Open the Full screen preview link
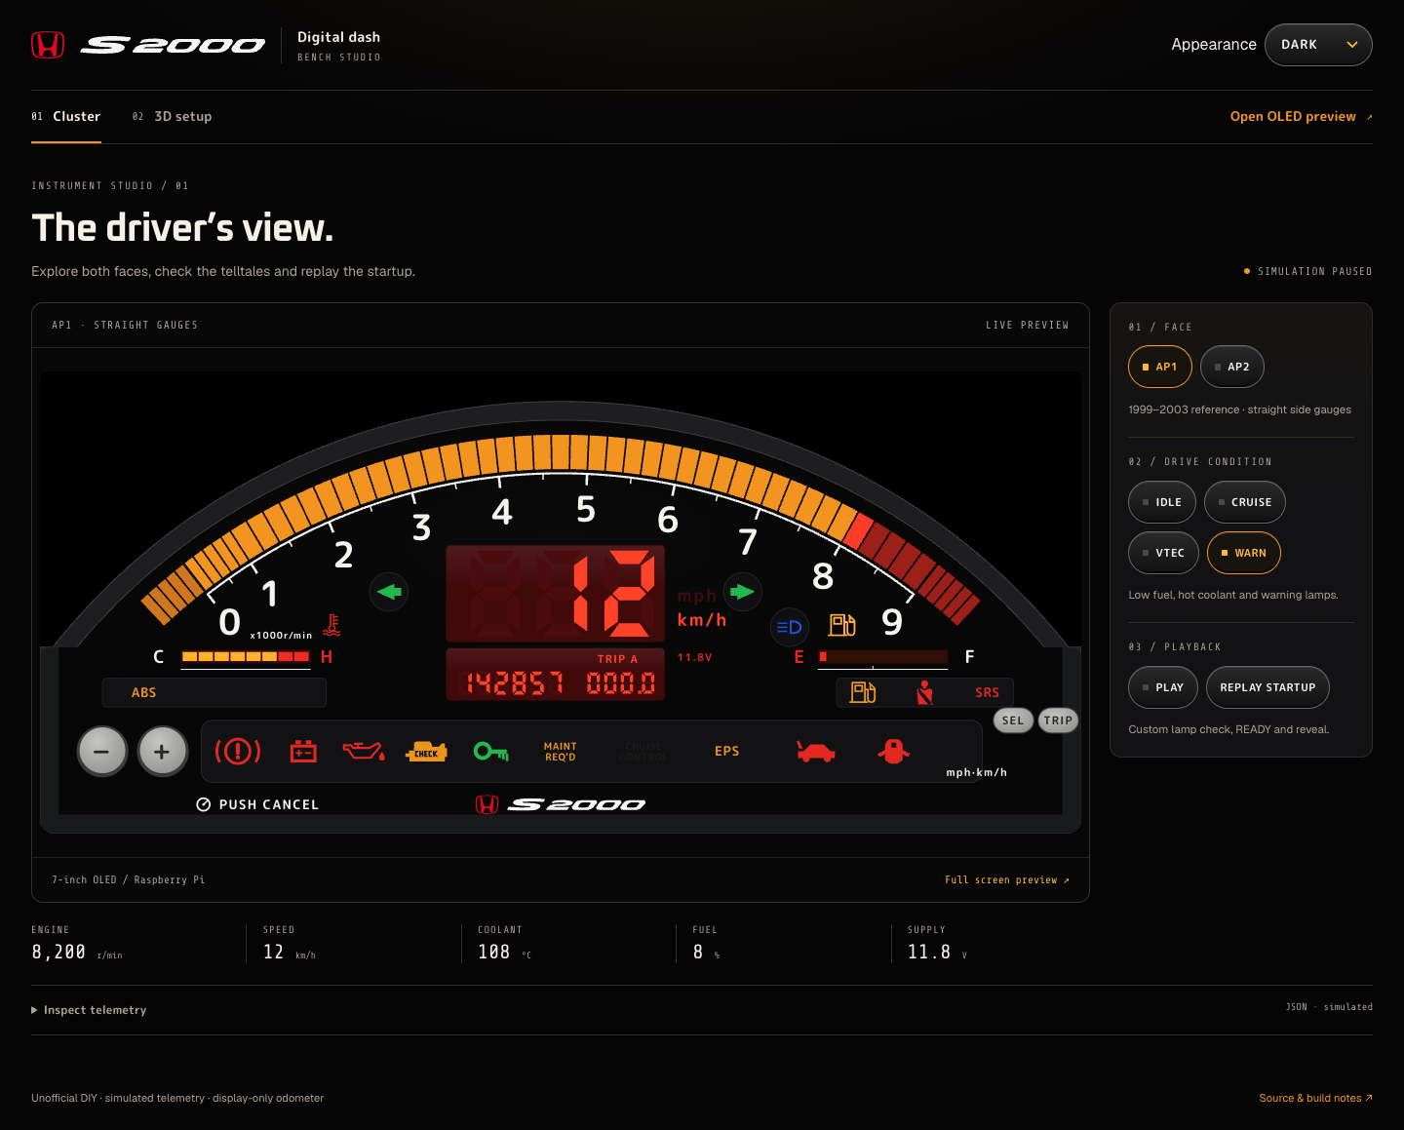This screenshot has height=1130, width=1404. pyautogui.click(x=1007, y=879)
